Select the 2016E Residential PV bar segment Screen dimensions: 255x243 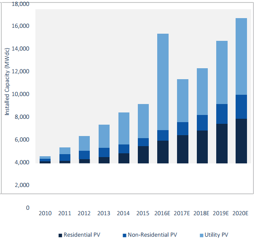(x=163, y=152)
